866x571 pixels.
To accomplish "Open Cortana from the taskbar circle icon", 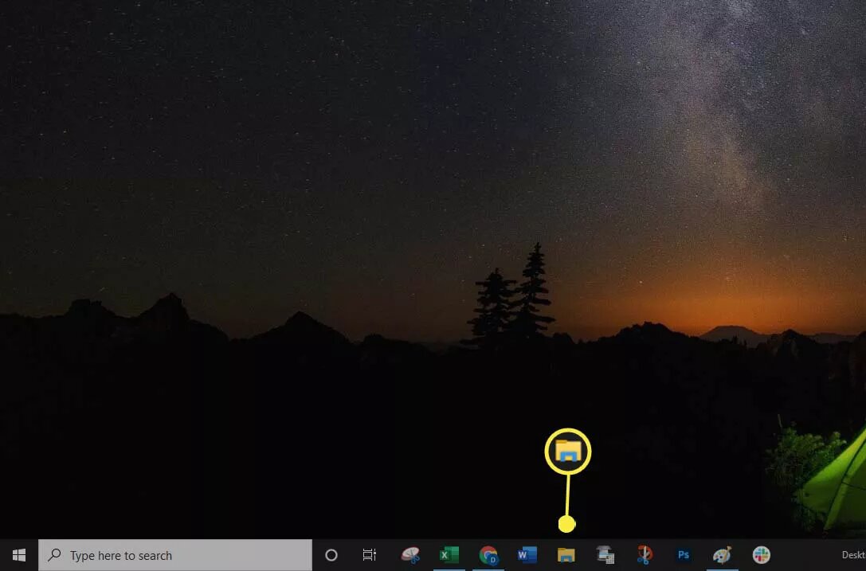I will [331, 555].
